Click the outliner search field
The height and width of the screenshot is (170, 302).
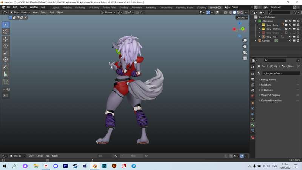tap(279, 12)
